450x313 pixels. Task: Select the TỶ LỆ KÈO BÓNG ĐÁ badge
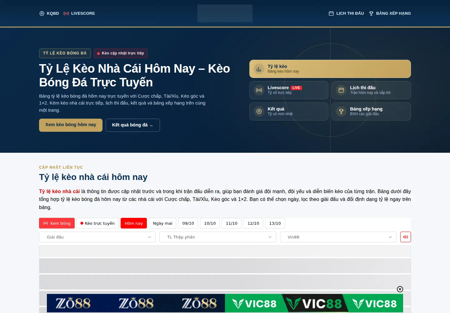pyautogui.click(x=65, y=53)
